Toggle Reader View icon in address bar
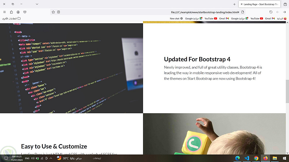This screenshot has width=289, height=162. pyautogui.click(x=59, y=12)
